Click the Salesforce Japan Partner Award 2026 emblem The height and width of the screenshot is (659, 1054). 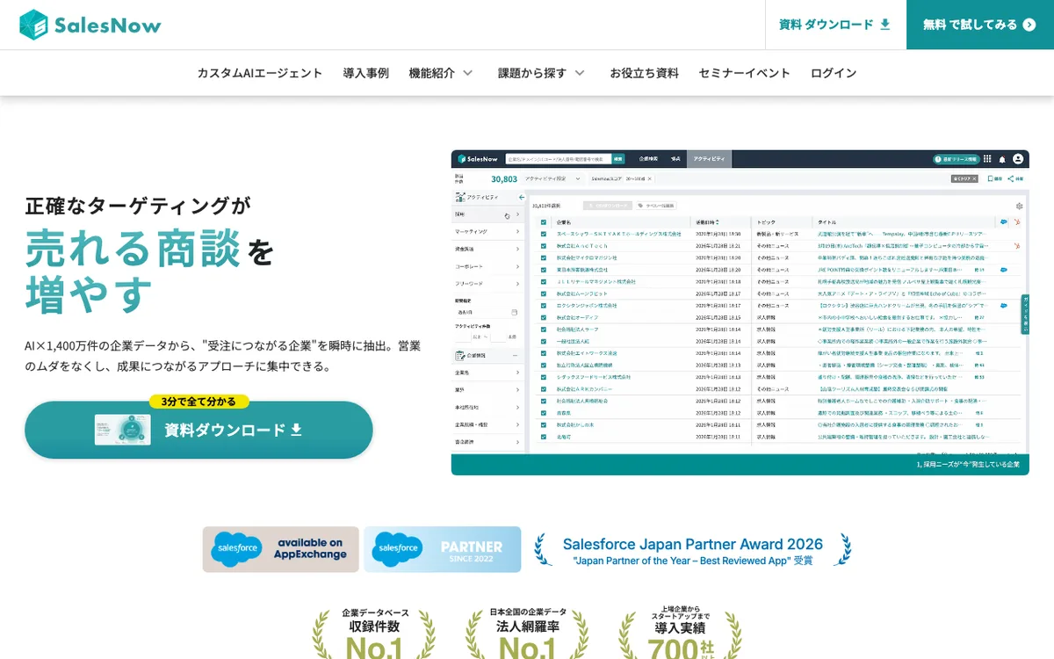(x=693, y=550)
